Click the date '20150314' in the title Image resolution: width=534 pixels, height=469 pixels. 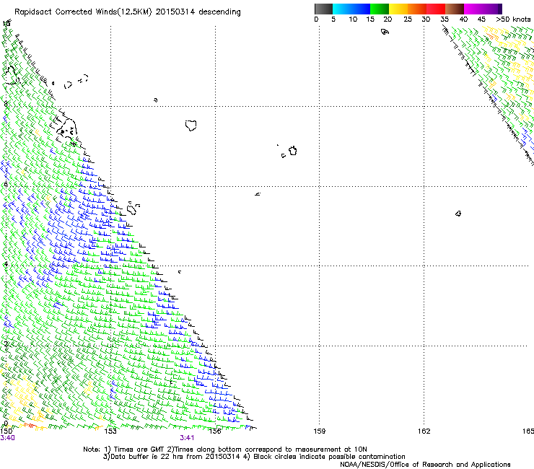(175, 12)
